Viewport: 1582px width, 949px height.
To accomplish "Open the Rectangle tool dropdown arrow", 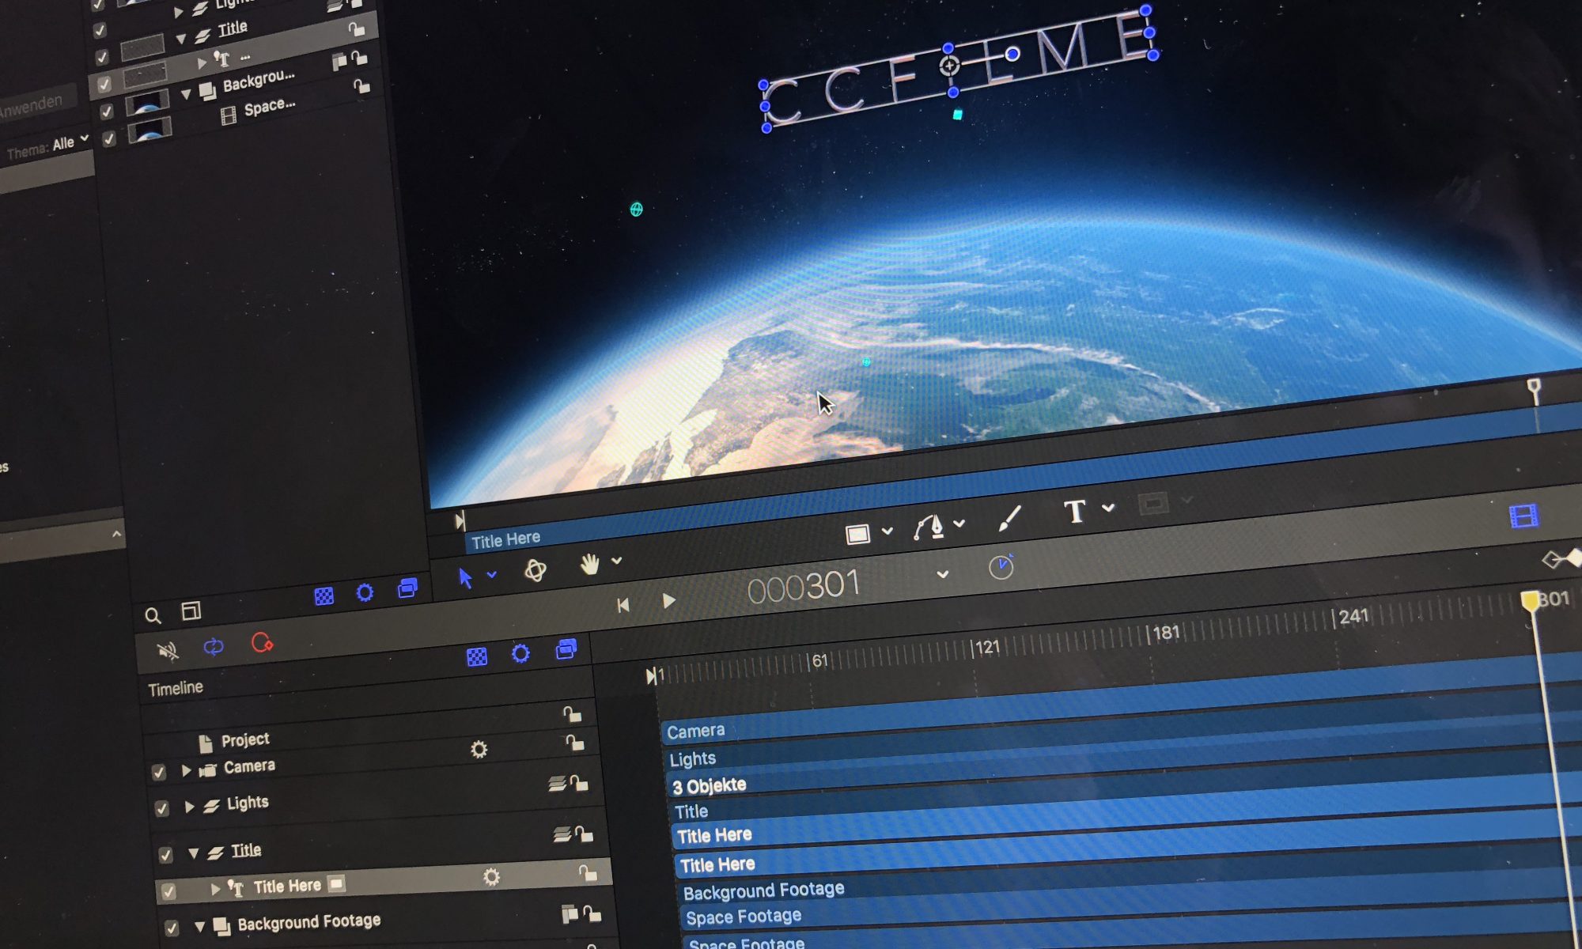I will point(888,531).
